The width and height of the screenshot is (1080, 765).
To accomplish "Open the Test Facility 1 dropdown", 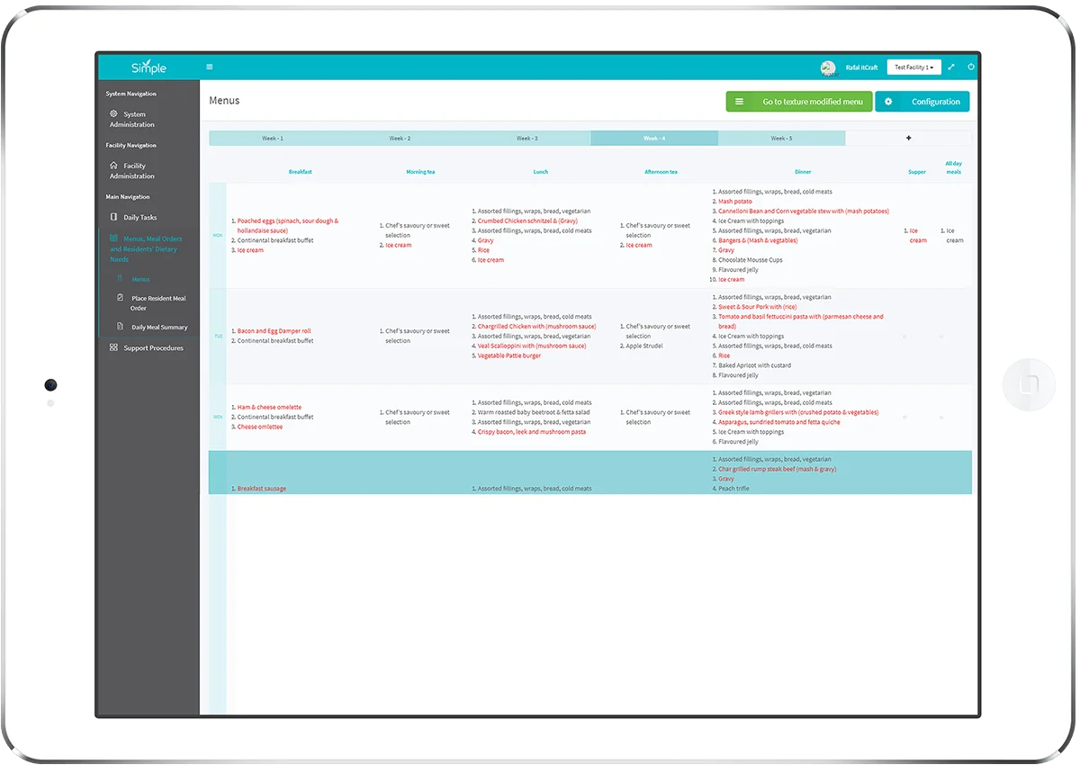I will [913, 67].
